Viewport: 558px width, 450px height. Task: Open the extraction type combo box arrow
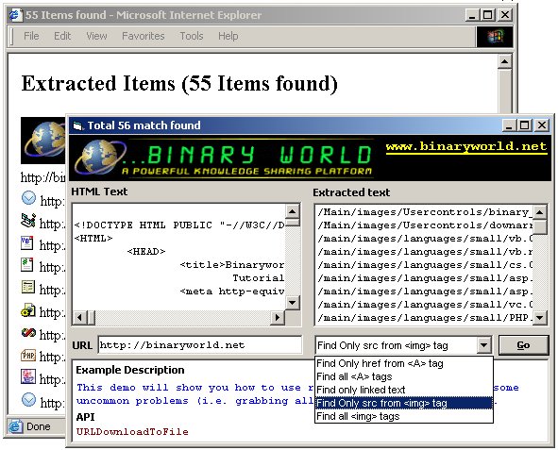point(483,345)
